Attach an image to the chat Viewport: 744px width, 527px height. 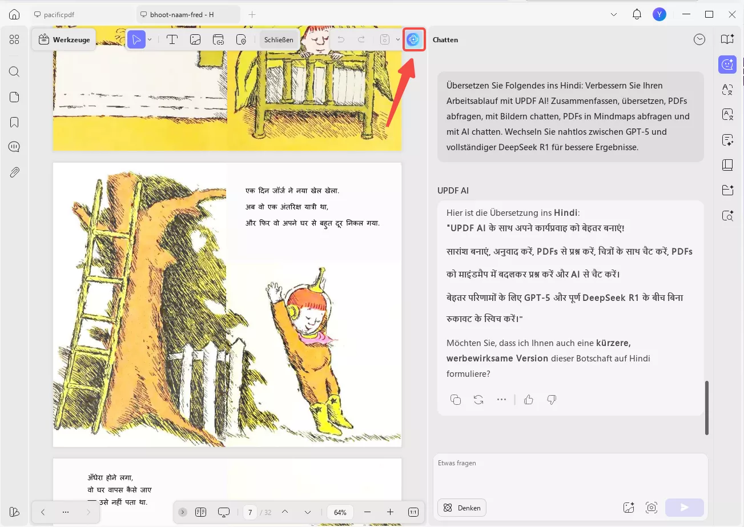pos(629,508)
